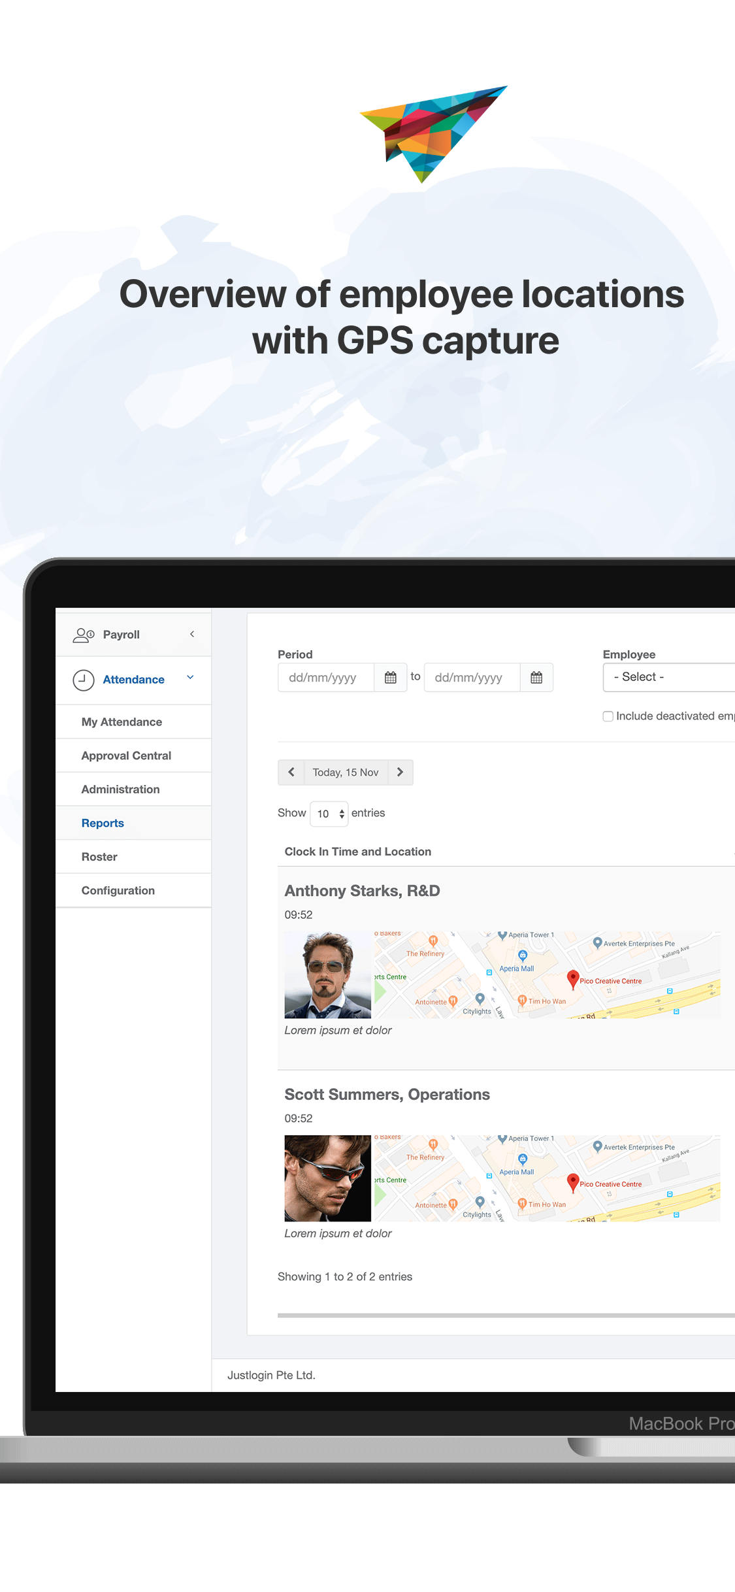735x1592 pixels.
Task: Open Administration menu item
Action: click(x=133, y=789)
